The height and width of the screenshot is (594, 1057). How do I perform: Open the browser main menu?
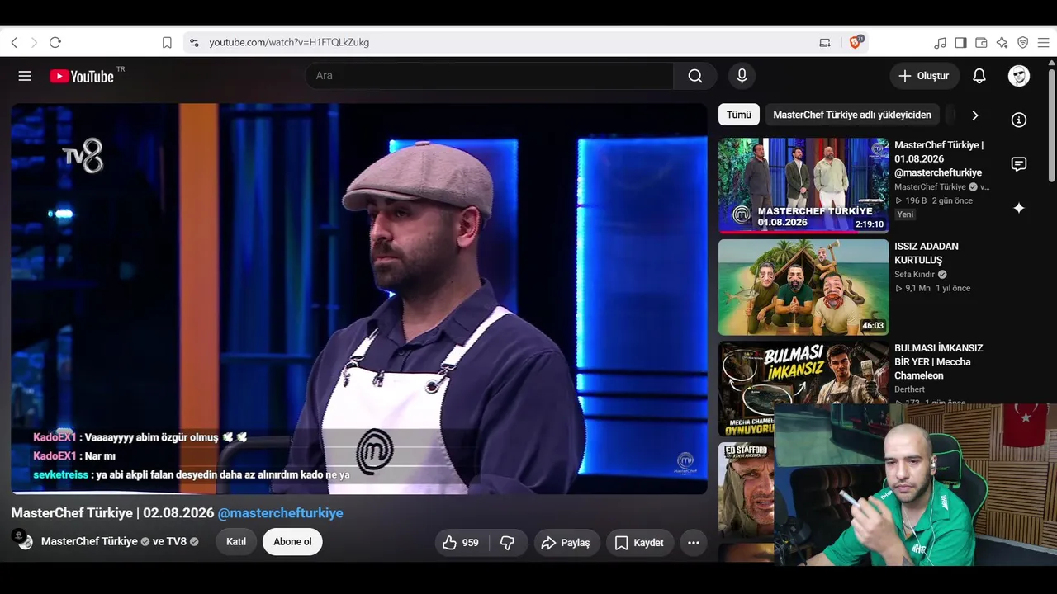[1043, 42]
